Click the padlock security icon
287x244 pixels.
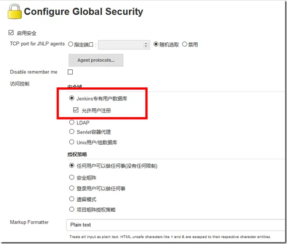tap(14, 13)
